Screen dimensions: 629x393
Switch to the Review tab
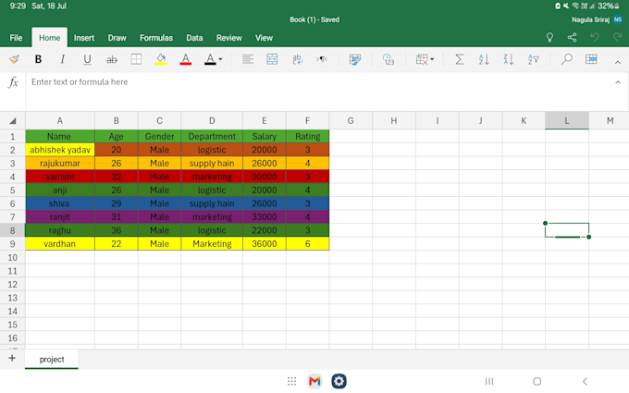(x=229, y=38)
